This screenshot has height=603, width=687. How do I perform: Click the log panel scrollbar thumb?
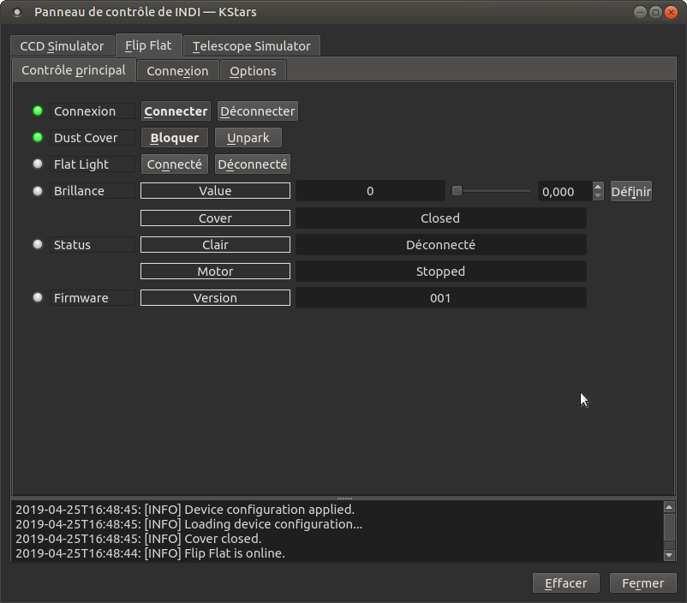(x=669, y=528)
